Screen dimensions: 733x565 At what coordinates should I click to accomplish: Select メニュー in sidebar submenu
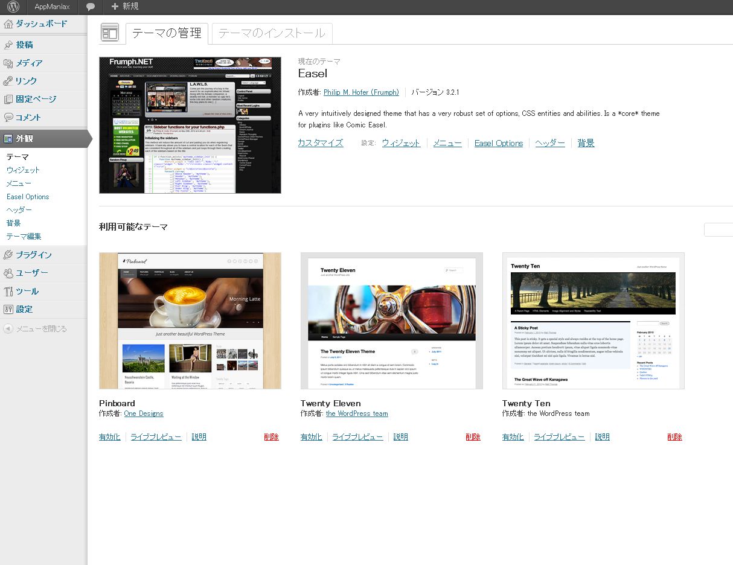tap(19, 184)
